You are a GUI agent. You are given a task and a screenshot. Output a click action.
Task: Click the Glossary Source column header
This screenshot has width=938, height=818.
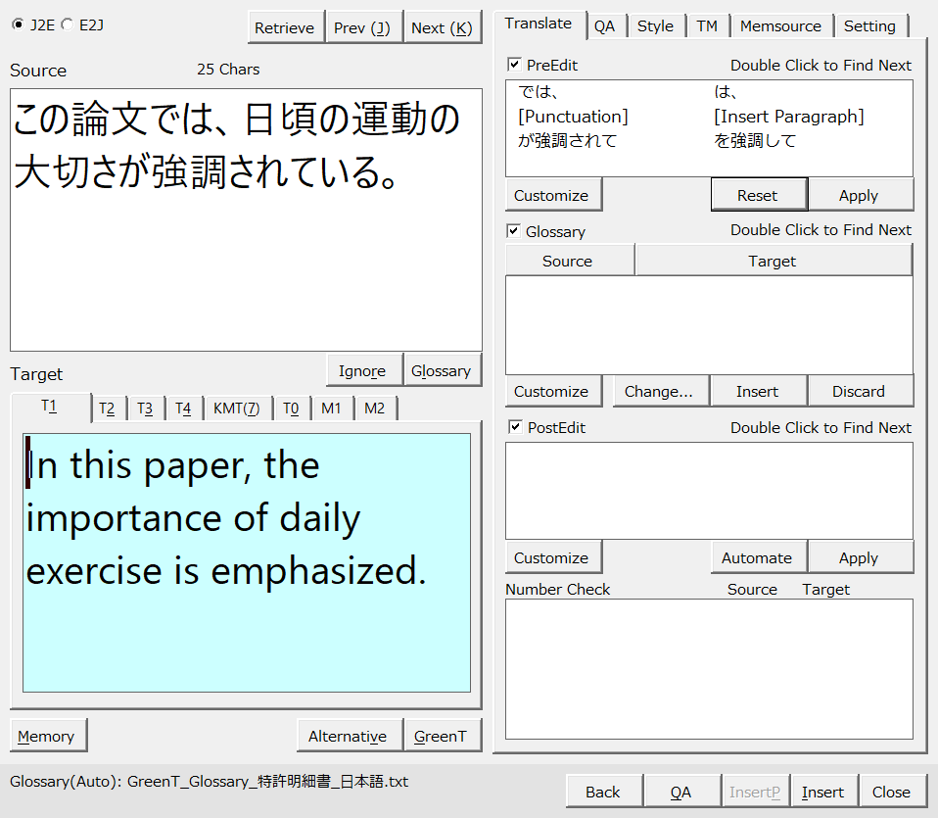coord(568,261)
